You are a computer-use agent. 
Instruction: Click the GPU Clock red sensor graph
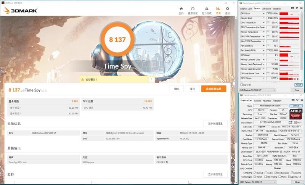289,13
